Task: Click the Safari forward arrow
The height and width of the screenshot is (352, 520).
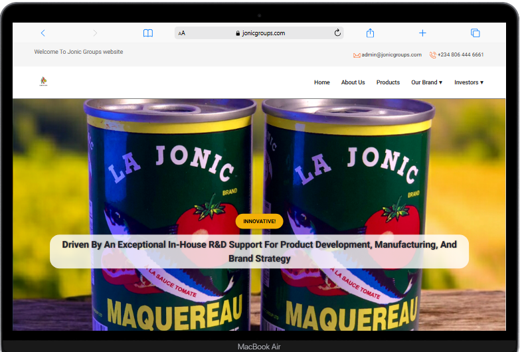Action: click(x=95, y=33)
